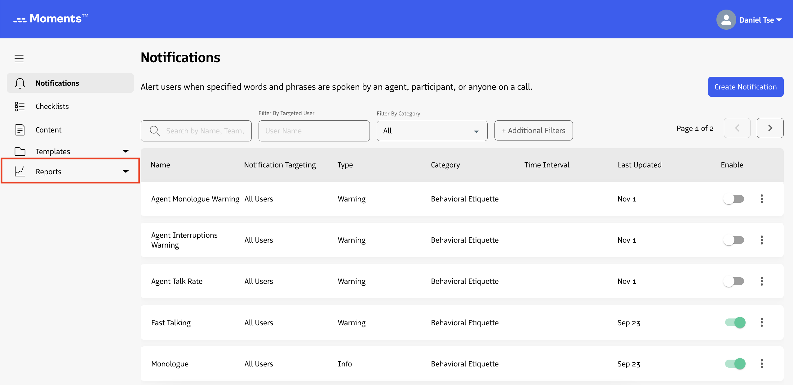Open the Agent Interruptions Warning notification
Viewport: 793px width, 385px height.
coord(184,240)
